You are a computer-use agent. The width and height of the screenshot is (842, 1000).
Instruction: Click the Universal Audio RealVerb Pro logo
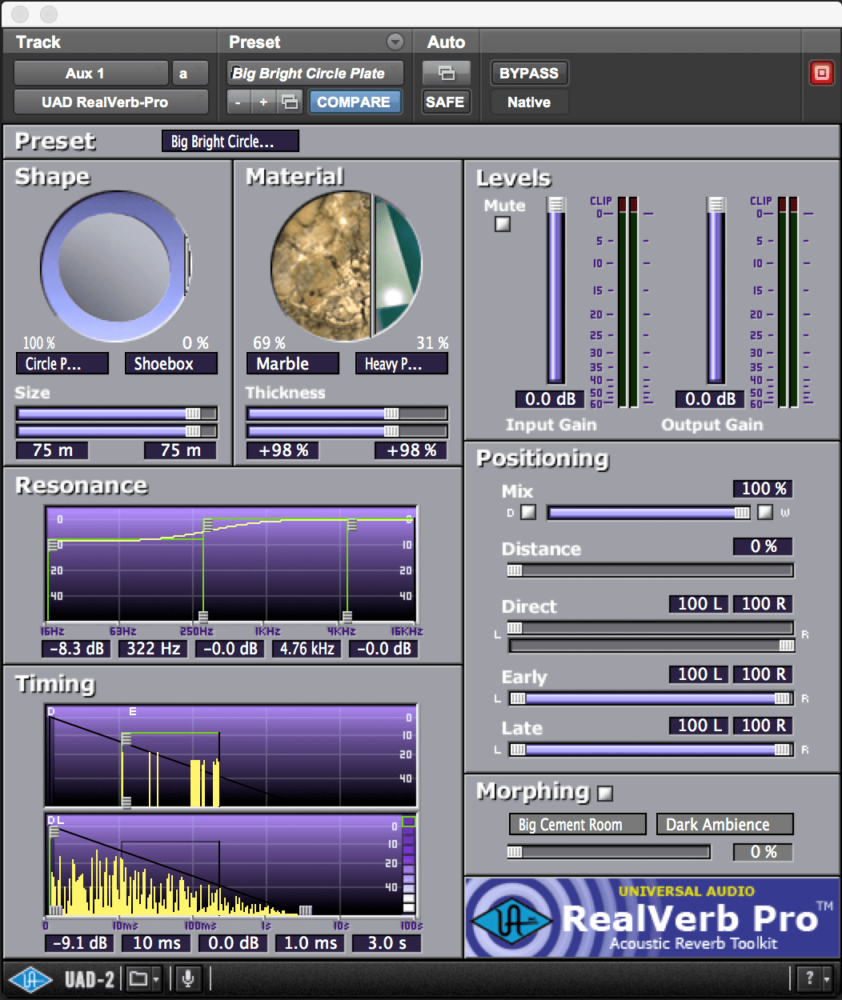click(652, 918)
